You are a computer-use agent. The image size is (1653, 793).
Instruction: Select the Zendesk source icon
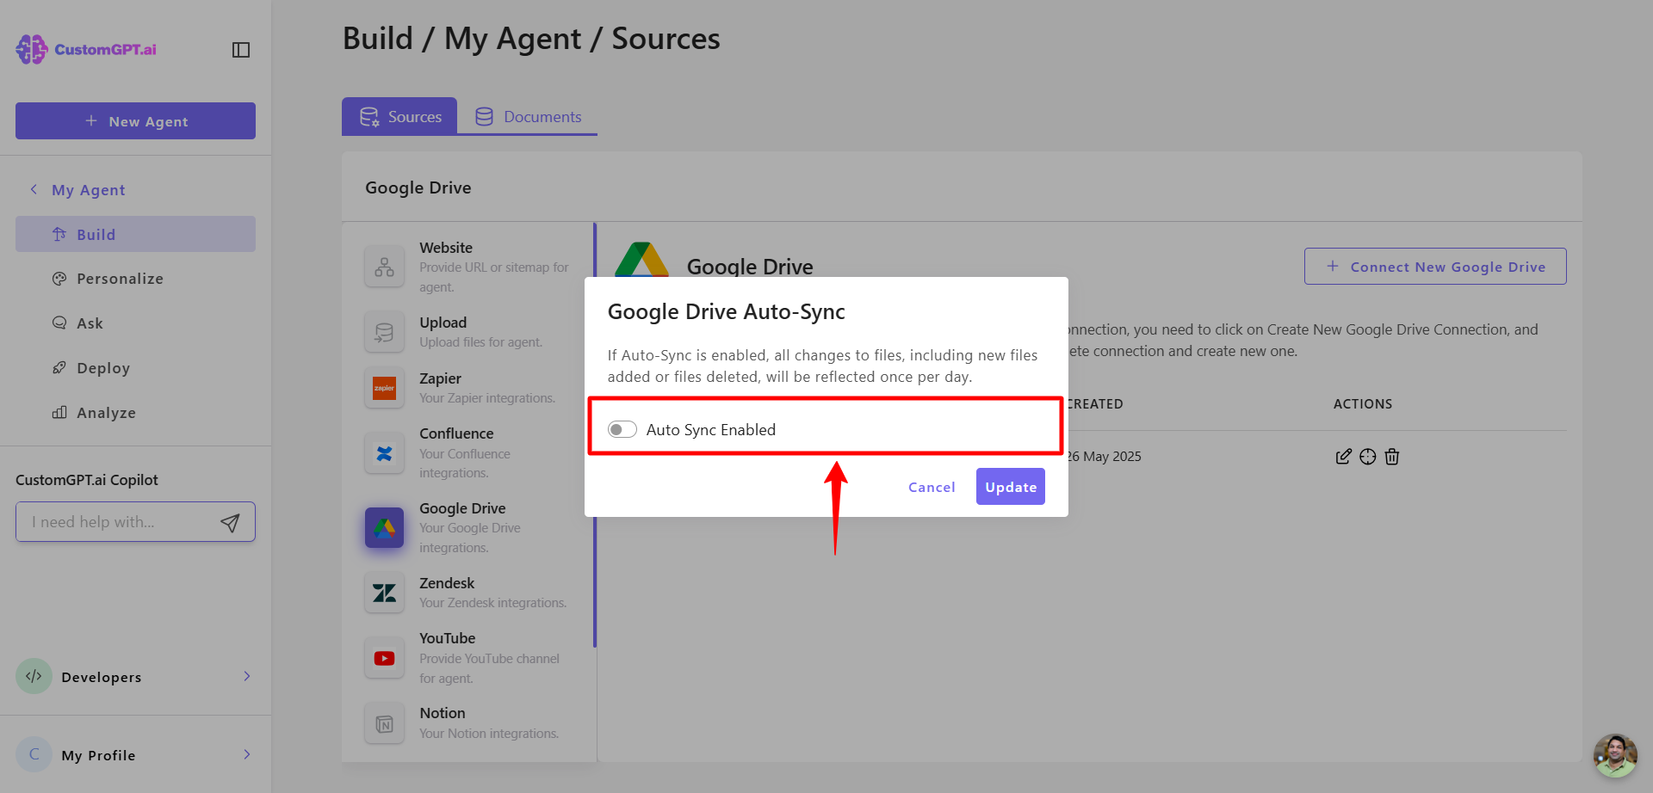(x=384, y=593)
